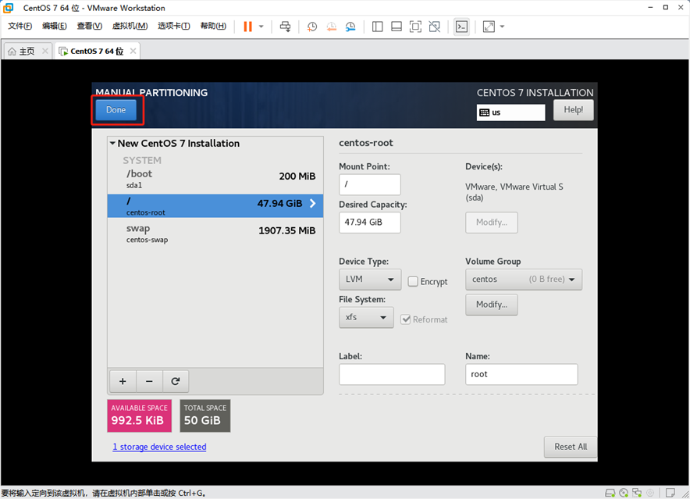
Task: Click the greyed sound card status icon
Action: [650, 493]
